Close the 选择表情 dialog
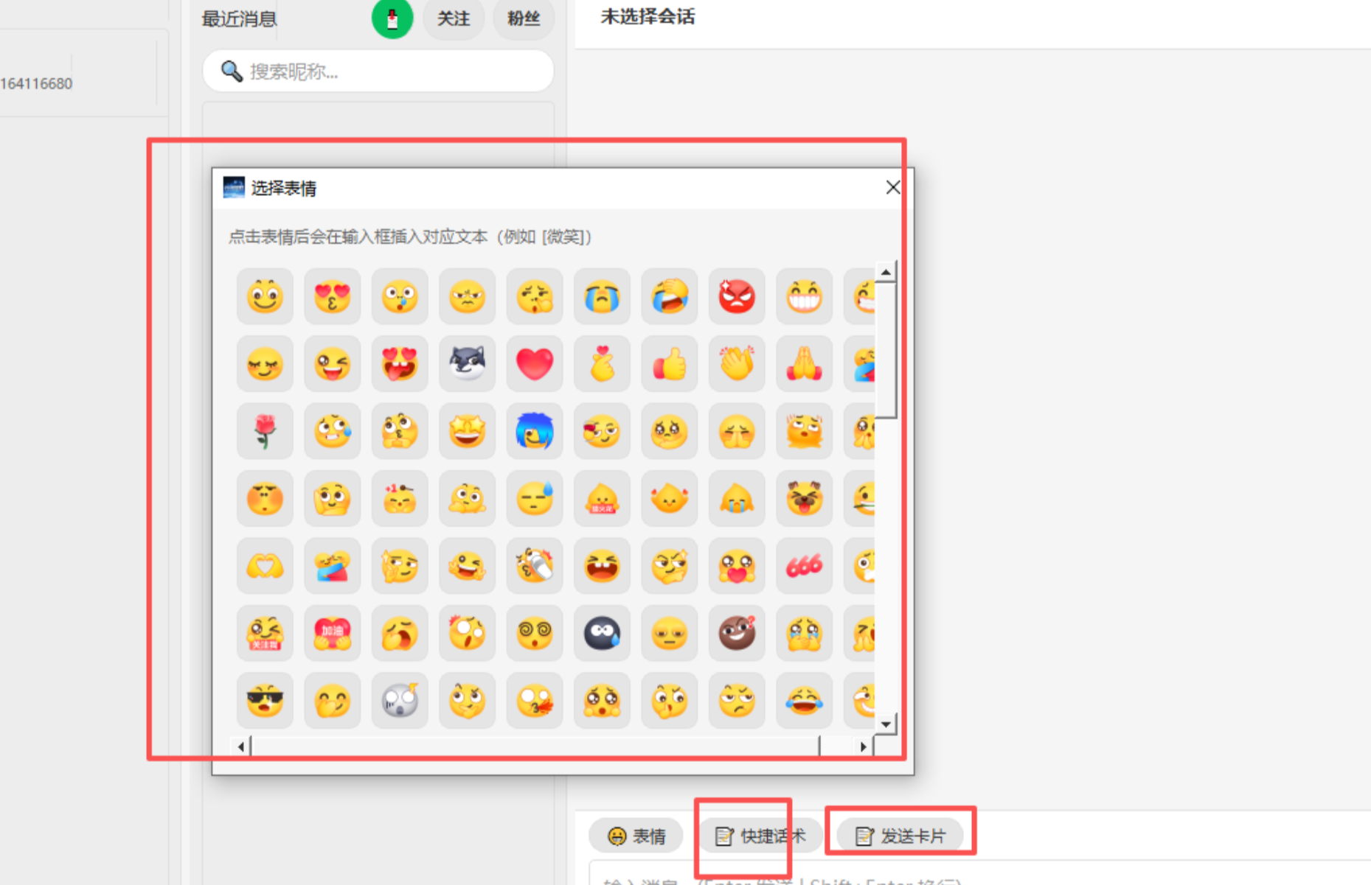The image size is (1371, 885). tap(892, 188)
